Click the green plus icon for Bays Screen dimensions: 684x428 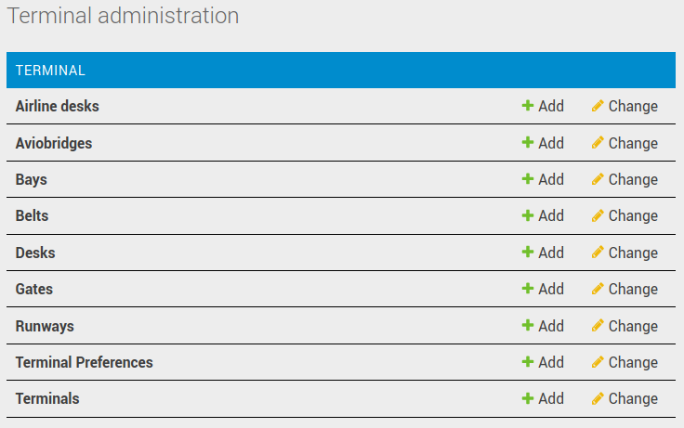(x=527, y=179)
